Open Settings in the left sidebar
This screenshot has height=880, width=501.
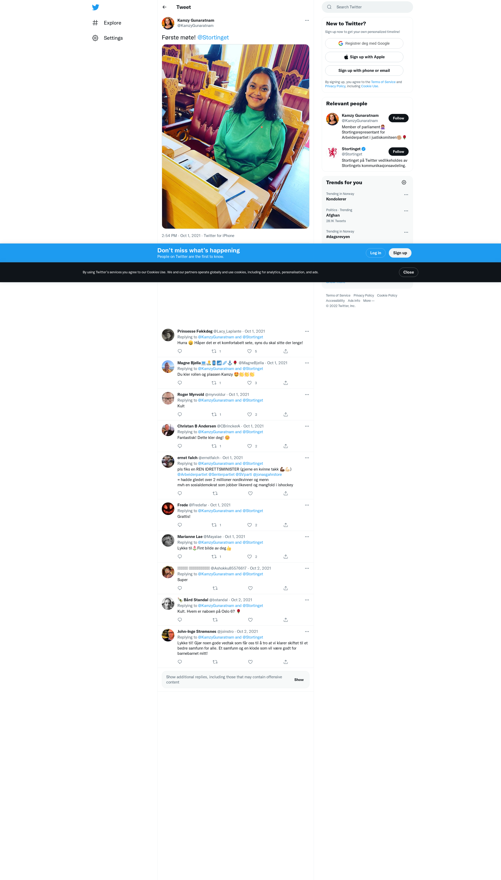[x=113, y=38]
